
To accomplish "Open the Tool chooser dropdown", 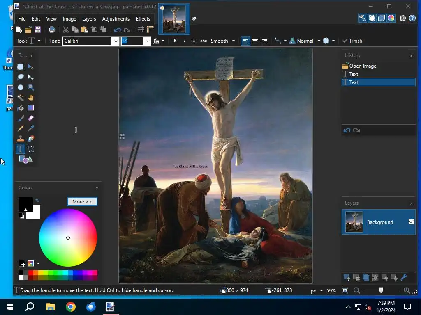I will tap(39, 41).
